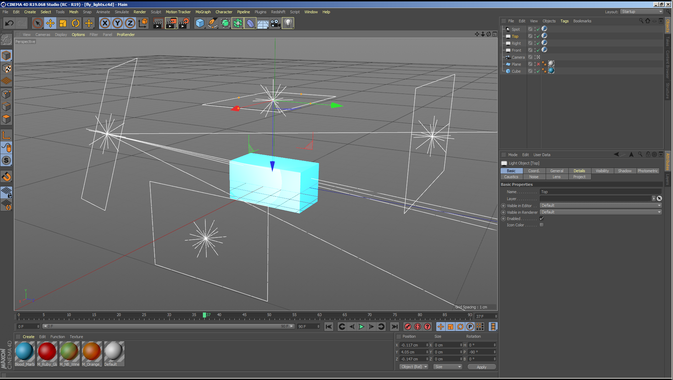Select the Camera object in list
The width and height of the screenshot is (673, 380).
pyautogui.click(x=518, y=57)
